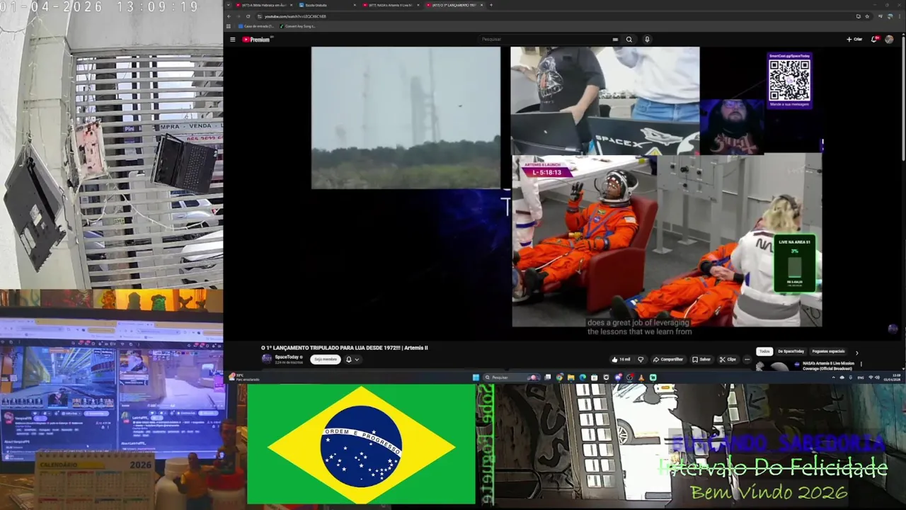Open File Explorer from the taskbar
This screenshot has height=510, width=906.
(571, 378)
